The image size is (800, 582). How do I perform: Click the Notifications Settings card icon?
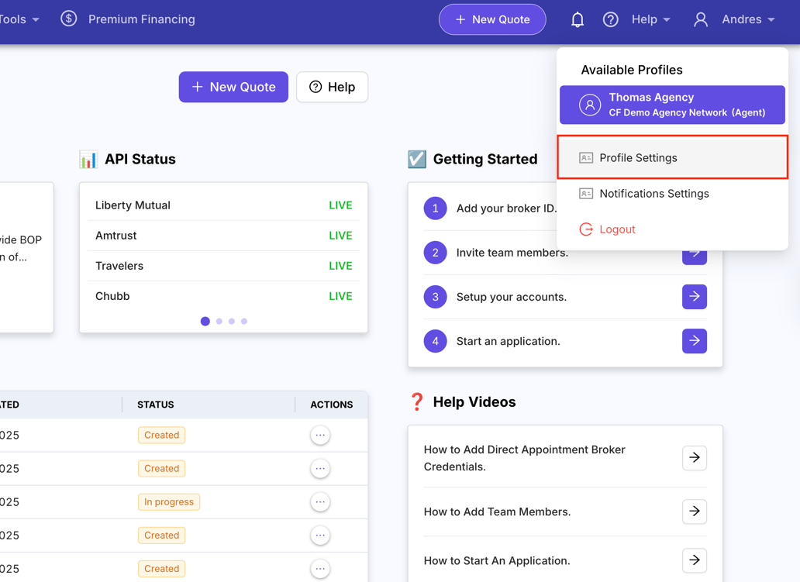(x=586, y=193)
